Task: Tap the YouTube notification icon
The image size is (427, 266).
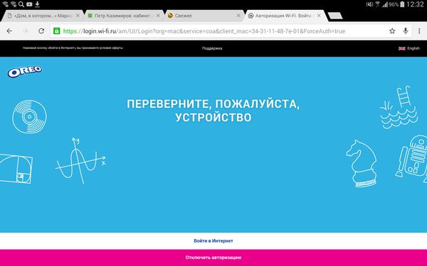Action: (x=29, y=4)
